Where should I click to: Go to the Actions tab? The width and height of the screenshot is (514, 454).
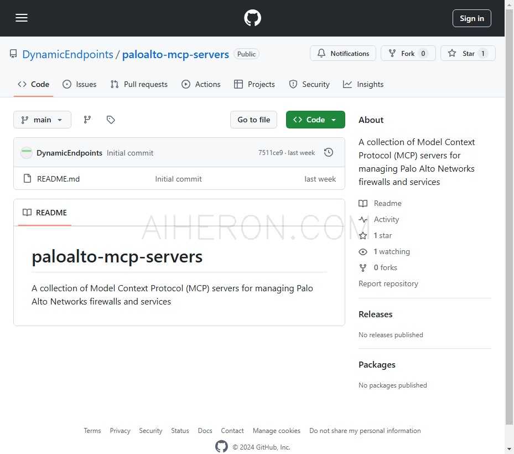201,84
